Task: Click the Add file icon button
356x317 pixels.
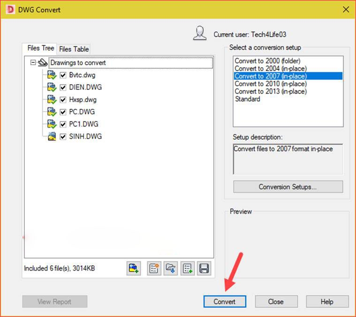Action: point(134,268)
